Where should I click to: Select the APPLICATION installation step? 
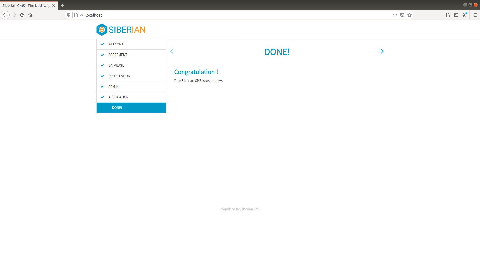(x=118, y=97)
